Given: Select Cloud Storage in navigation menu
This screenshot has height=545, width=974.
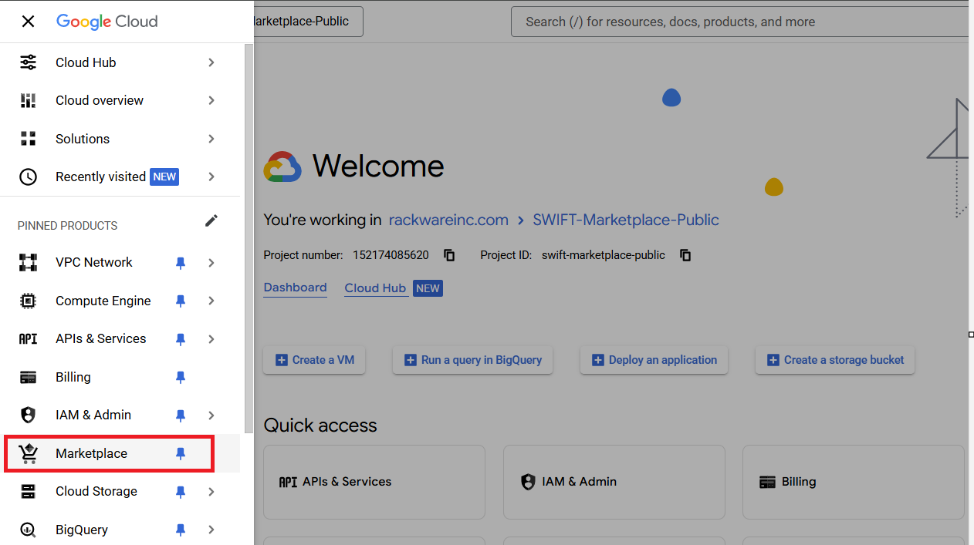Looking at the screenshot, I should pyautogui.click(x=121, y=491).
